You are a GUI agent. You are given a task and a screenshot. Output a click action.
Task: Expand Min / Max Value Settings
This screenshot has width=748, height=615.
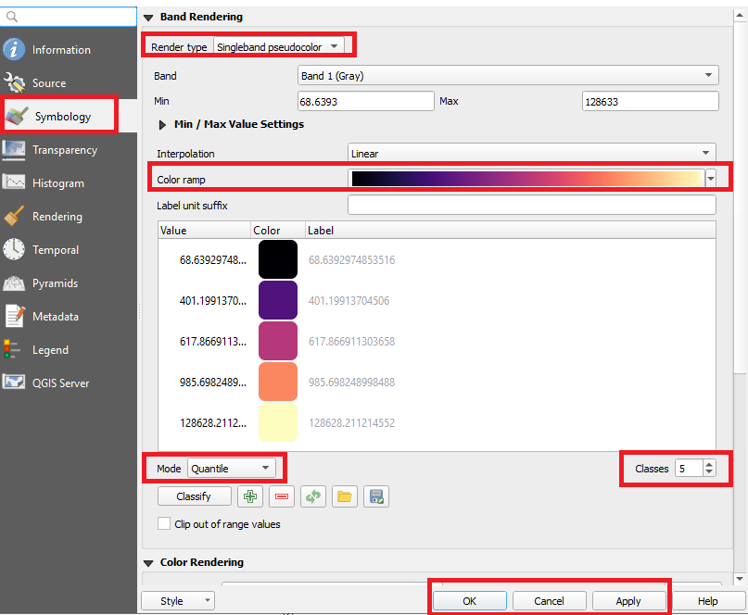click(162, 125)
